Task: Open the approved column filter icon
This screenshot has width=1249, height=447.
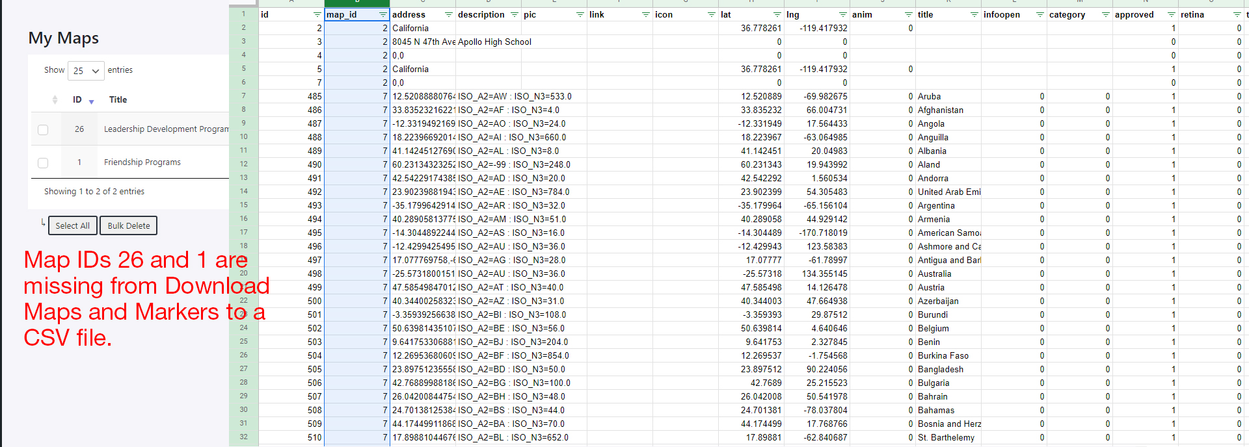Action: point(1171,15)
